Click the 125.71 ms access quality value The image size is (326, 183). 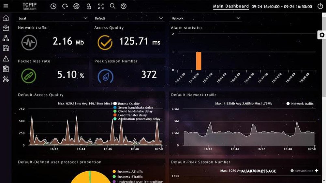tap(140, 41)
